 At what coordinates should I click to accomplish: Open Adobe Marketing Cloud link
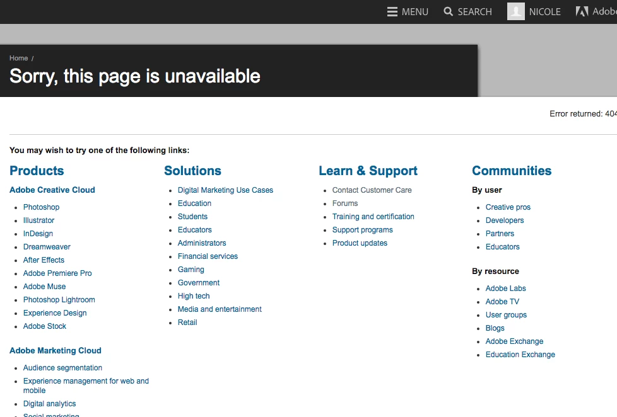click(56, 351)
